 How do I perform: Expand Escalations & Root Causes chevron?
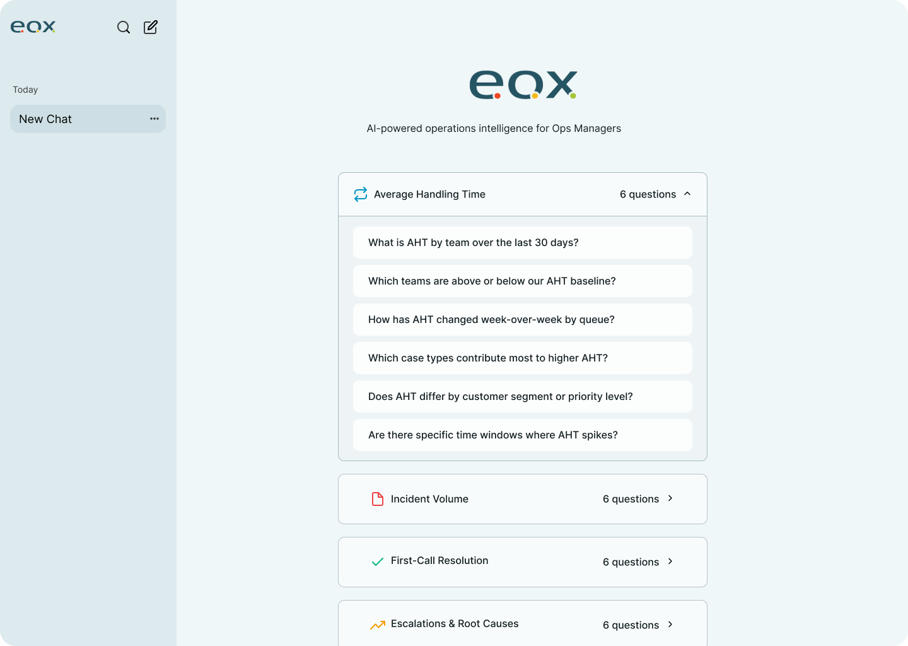click(670, 625)
